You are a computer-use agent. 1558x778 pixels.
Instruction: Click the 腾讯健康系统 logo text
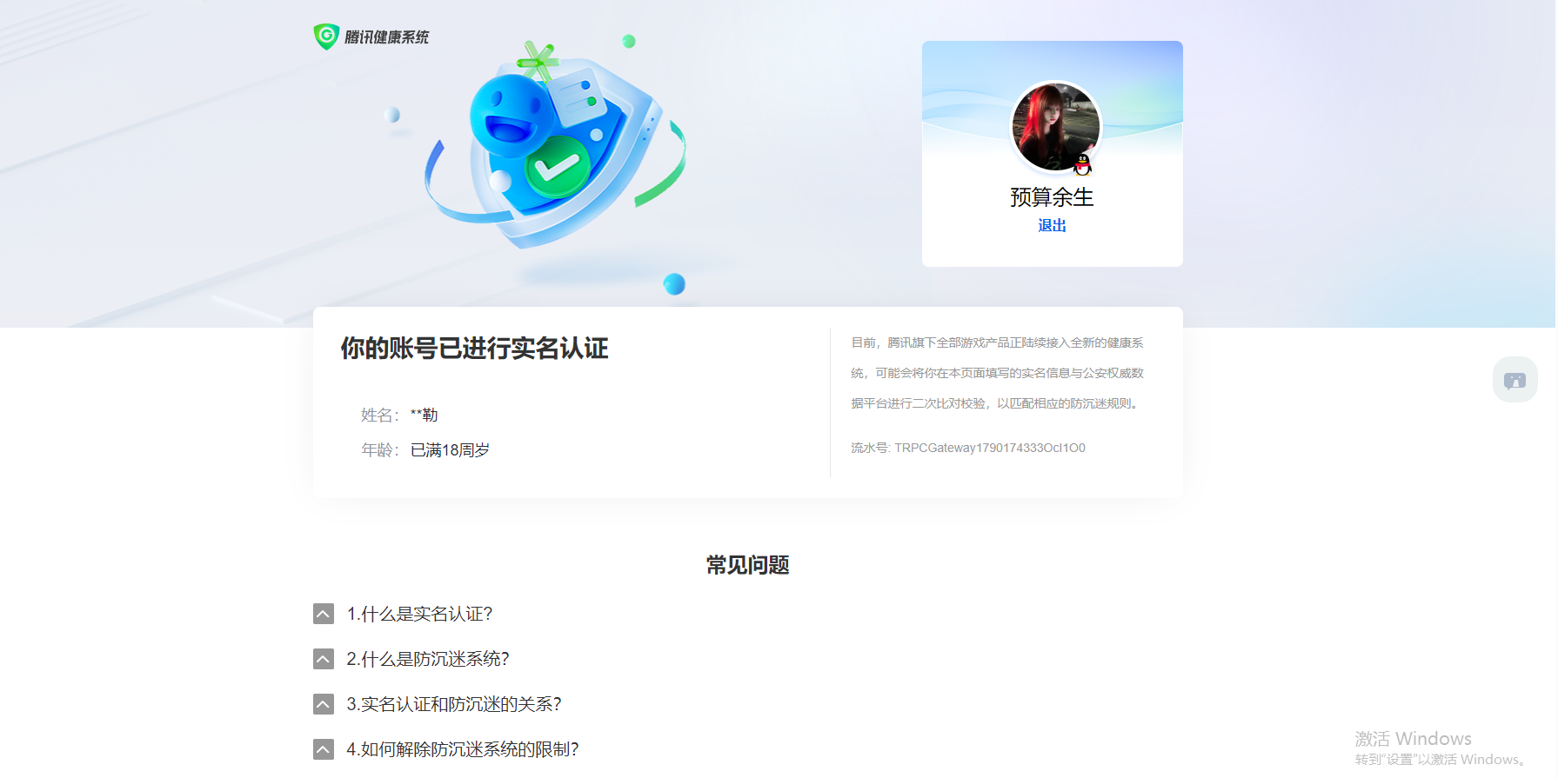click(387, 37)
